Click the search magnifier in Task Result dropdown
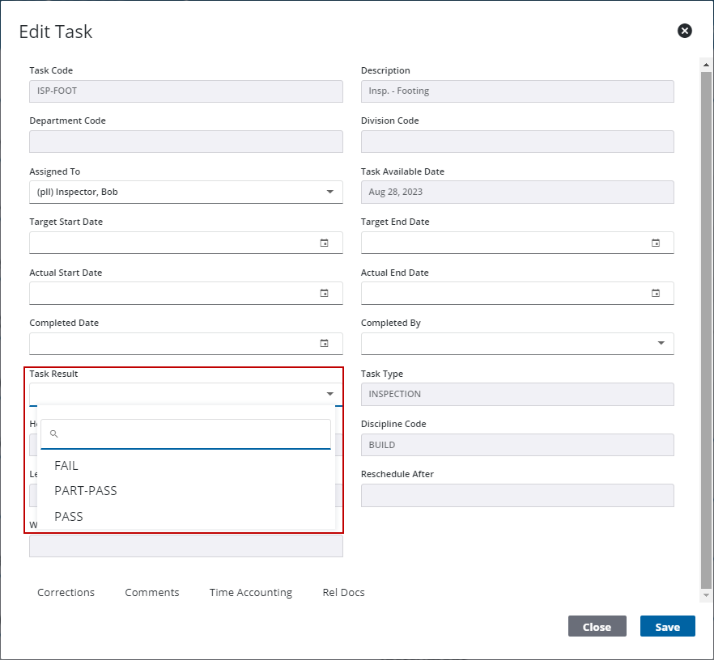The height and width of the screenshot is (660, 714). (53, 434)
